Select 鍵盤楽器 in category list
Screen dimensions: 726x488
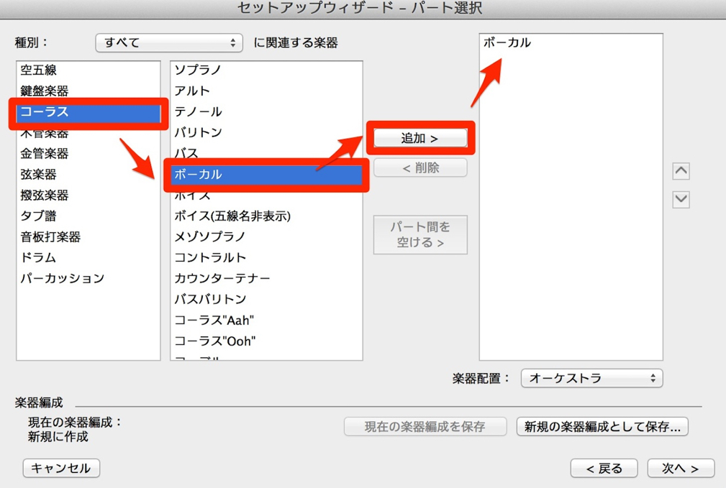point(88,91)
